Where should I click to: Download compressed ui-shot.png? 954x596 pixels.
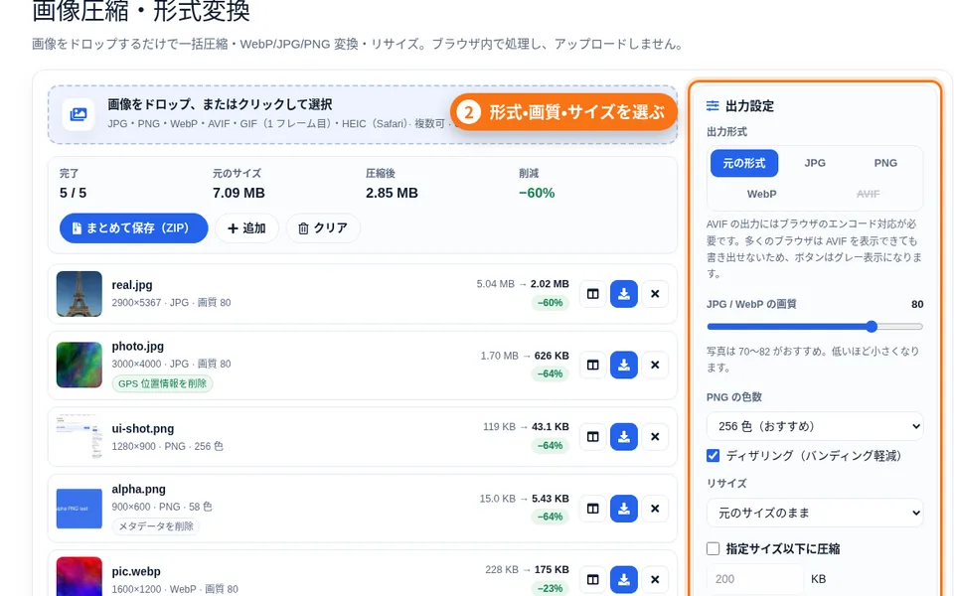click(624, 437)
